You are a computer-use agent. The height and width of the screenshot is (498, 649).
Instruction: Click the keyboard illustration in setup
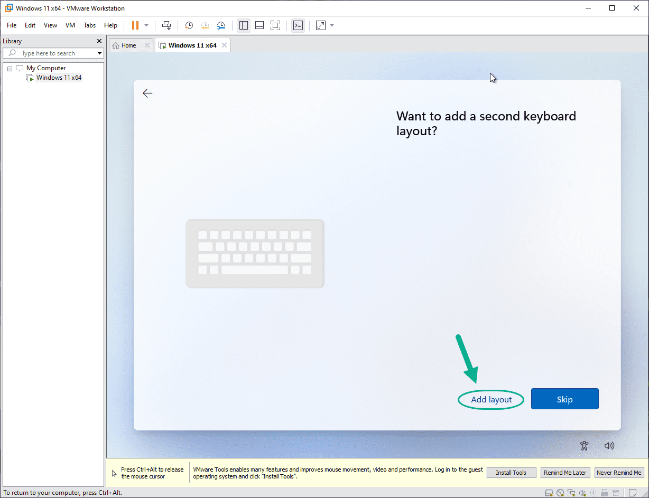(x=255, y=253)
